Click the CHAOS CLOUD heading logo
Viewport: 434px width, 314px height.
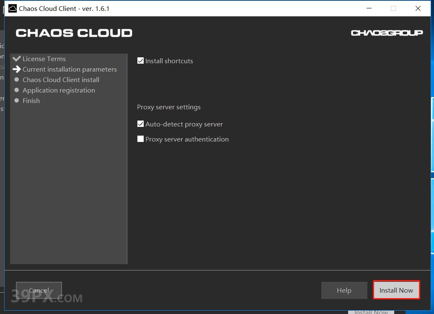tap(74, 33)
